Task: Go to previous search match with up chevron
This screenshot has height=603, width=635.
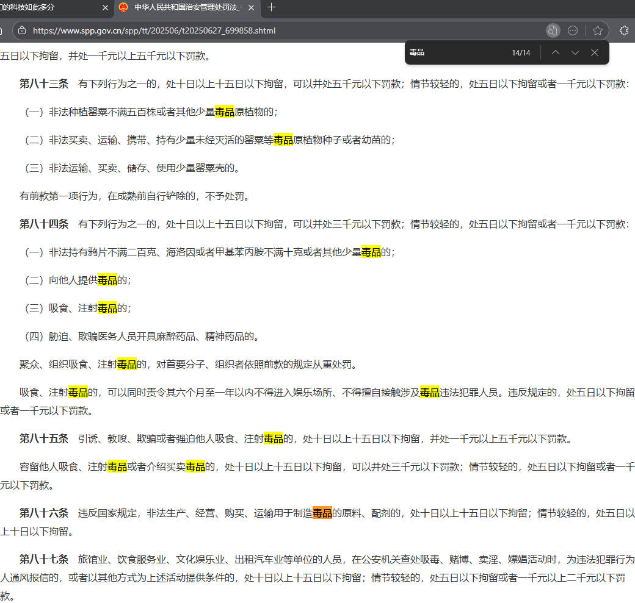Action: tap(555, 52)
